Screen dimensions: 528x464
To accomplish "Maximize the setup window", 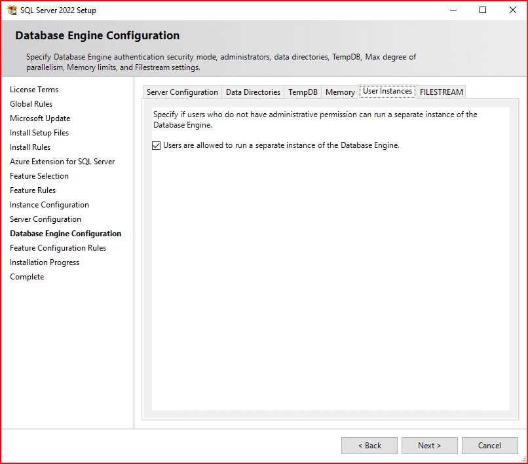I will pyautogui.click(x=483, y=10).
